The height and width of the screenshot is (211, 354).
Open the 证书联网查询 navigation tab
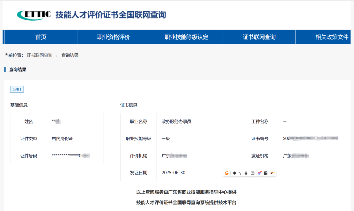pyautogui.click(x=259, y=37)
